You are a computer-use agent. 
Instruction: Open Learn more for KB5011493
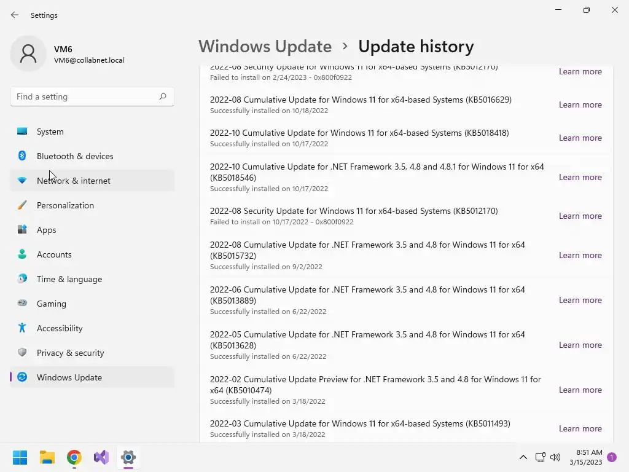tap(580, 428)
